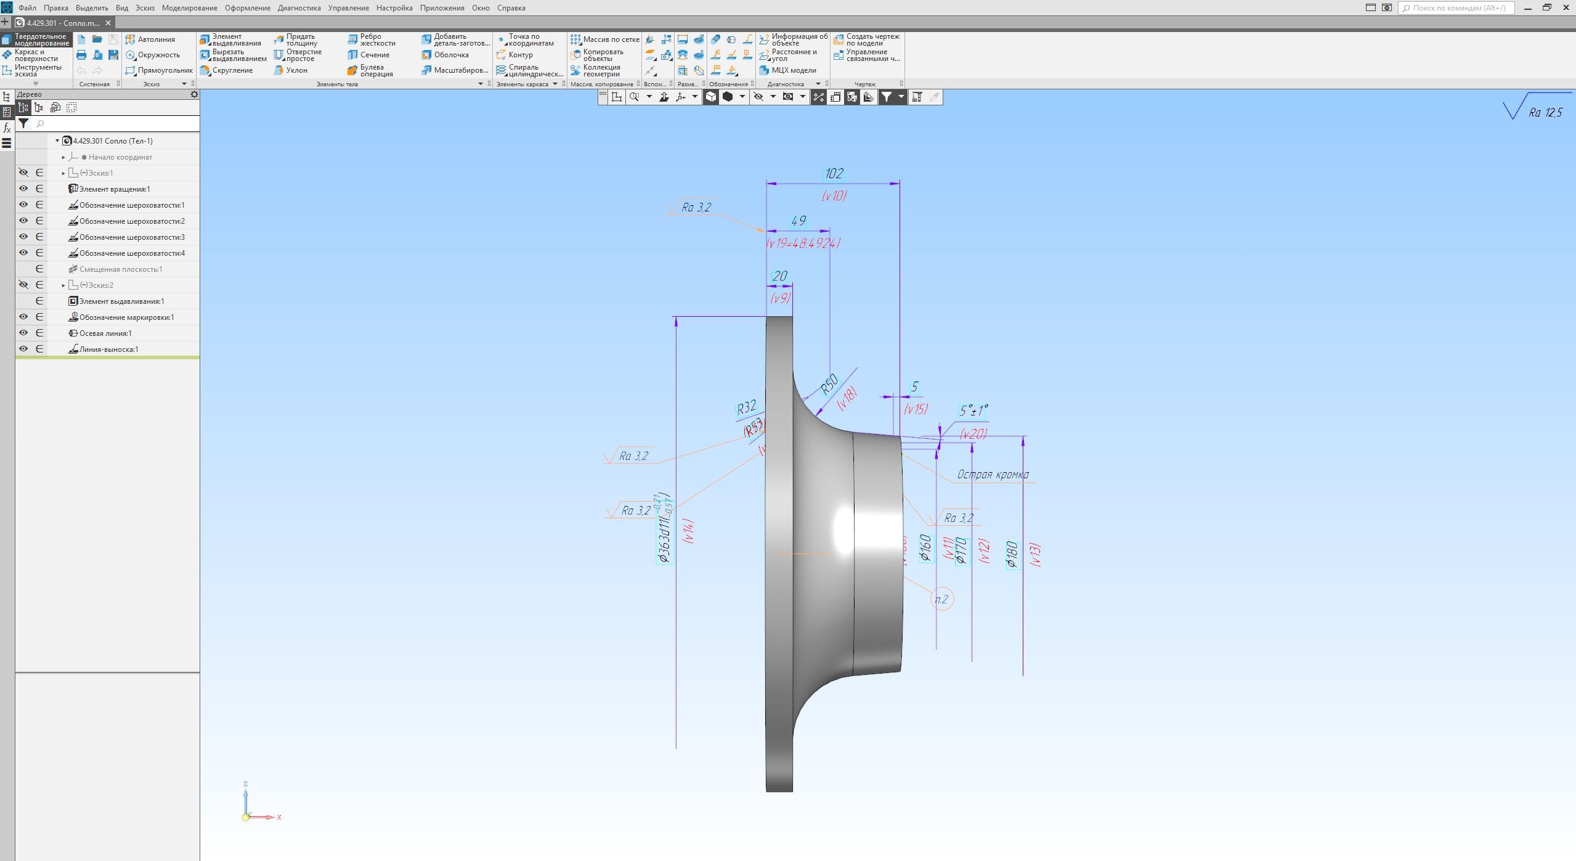Click the Массив по сетке icon
The width and height of the screenshot is (1576, 861).
point(575,39)
